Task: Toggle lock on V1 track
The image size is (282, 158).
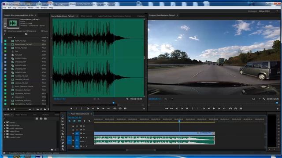Action: click(73, 133)
